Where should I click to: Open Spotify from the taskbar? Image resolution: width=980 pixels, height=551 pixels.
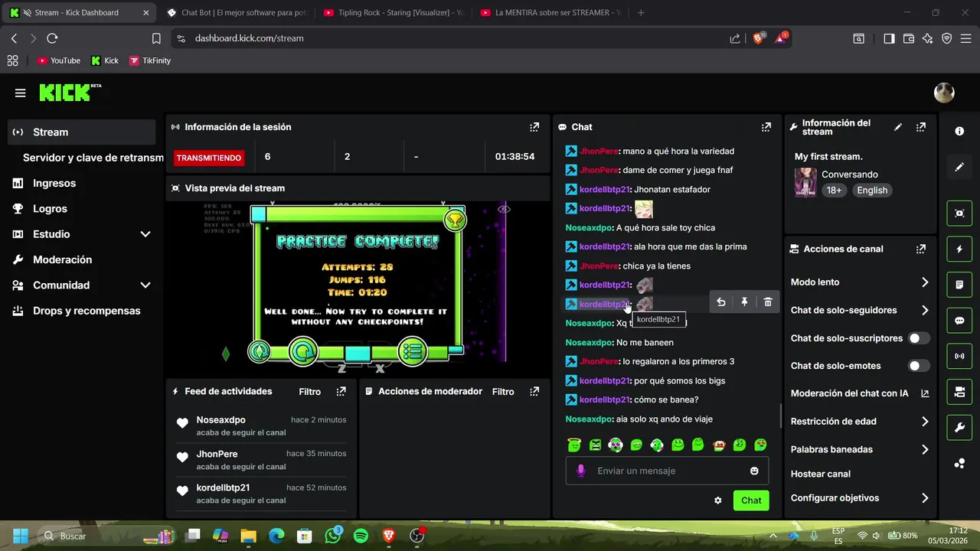click(361, 536)
